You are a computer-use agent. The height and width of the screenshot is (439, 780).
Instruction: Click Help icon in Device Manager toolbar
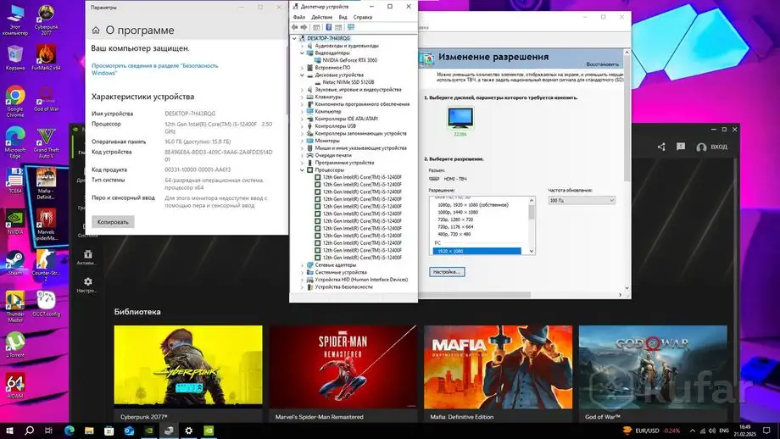pyautogui.click(x=328, y=27)
